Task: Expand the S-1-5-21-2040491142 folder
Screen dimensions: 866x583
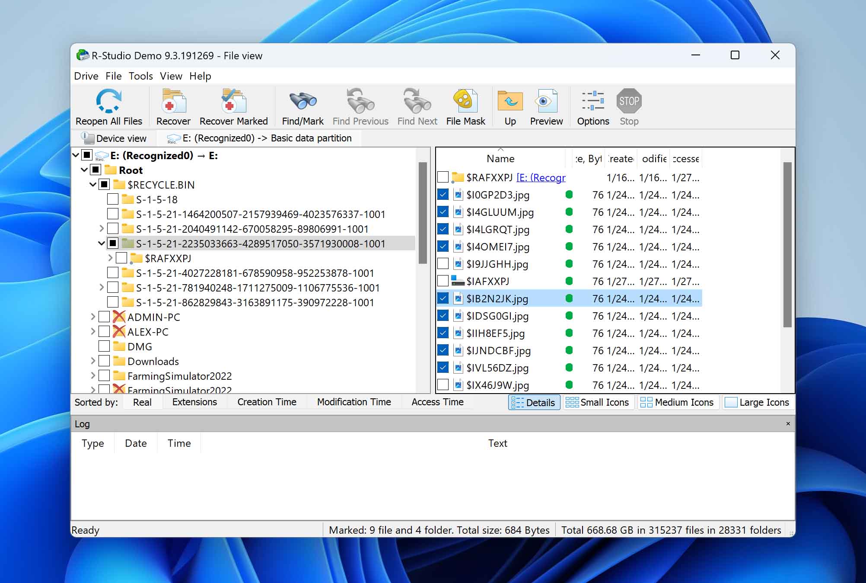Action: tap(99, 228)
